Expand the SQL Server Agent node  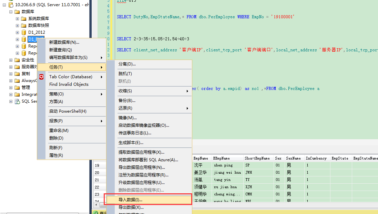pos(11,101)
